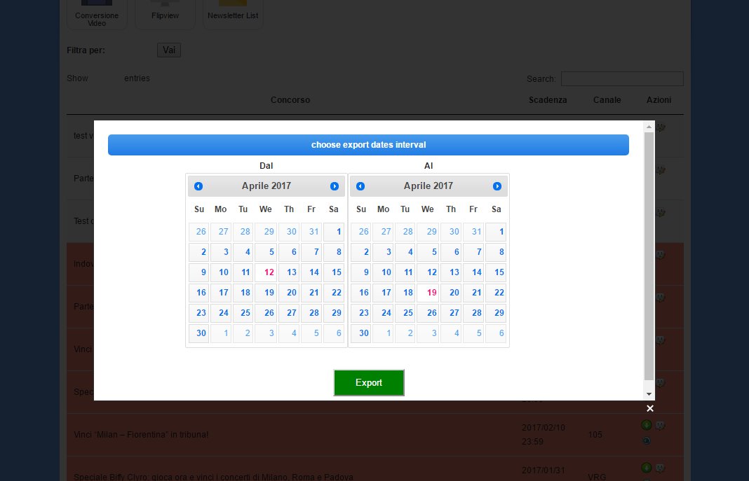Choose April 8 in the Al calendar
Image resolution: width=749 pixels, height=481 pixels.
click(496, 252)
